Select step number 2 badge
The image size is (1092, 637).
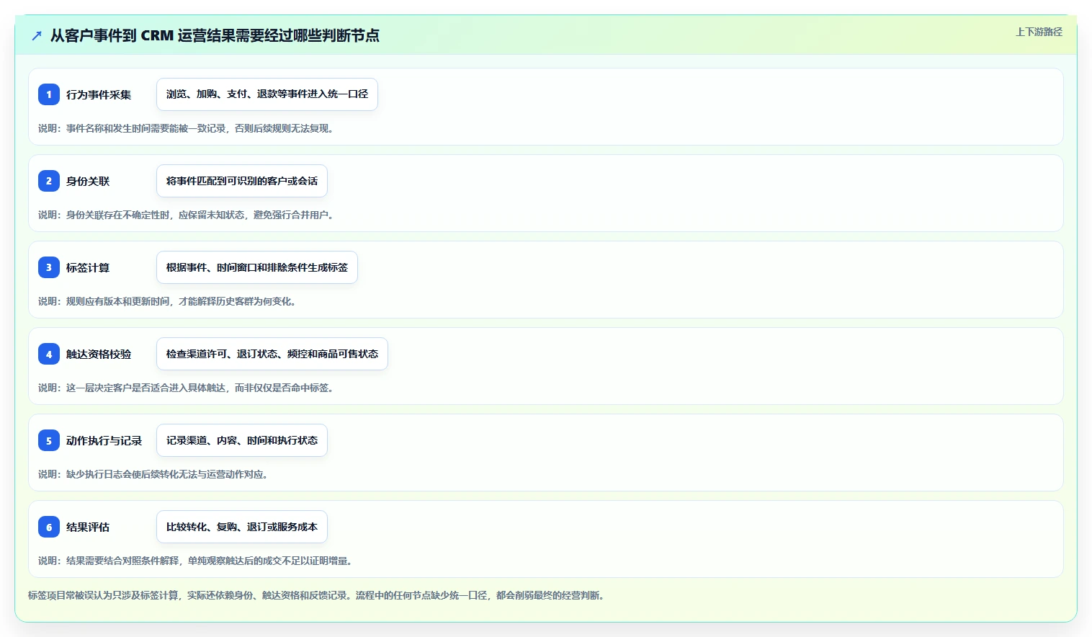(x=49, y=181)
